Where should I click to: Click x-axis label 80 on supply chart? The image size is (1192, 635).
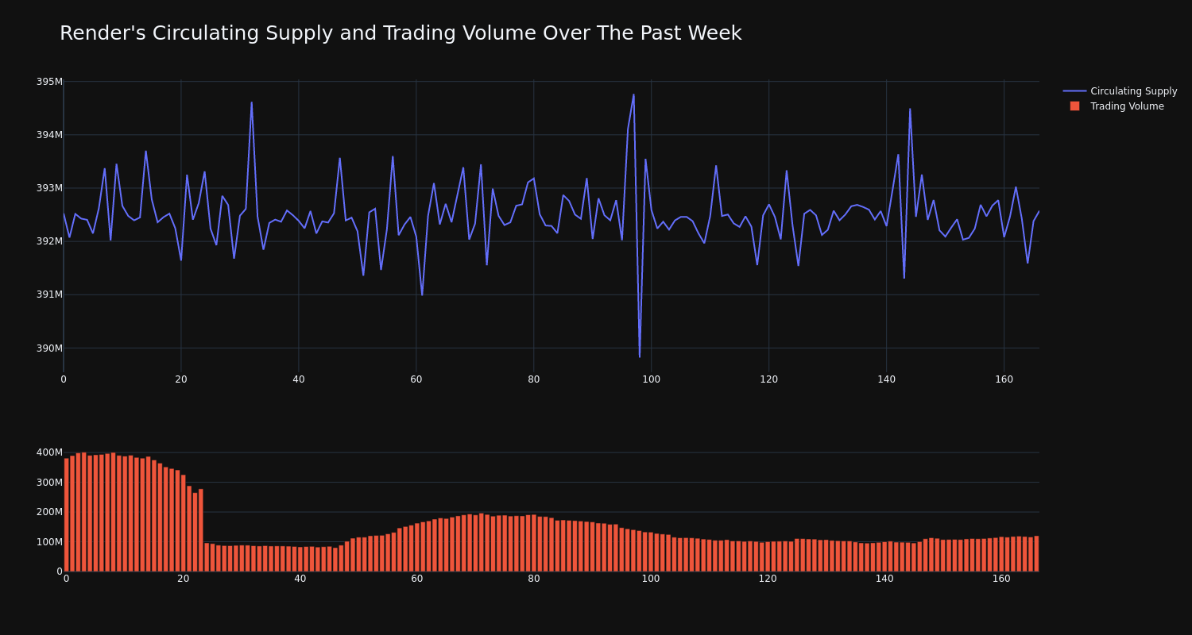click(534, 379)
